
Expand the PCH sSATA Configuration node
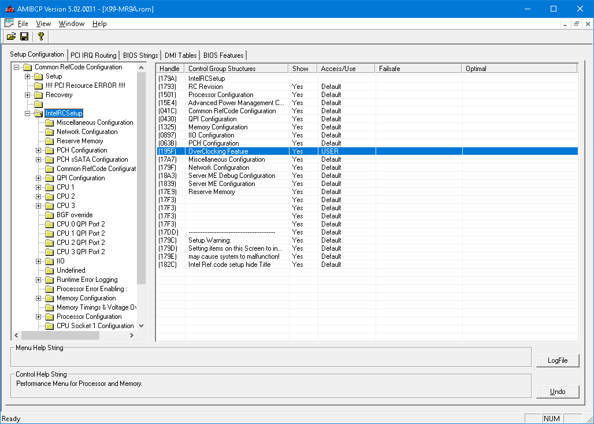point(38,160)
